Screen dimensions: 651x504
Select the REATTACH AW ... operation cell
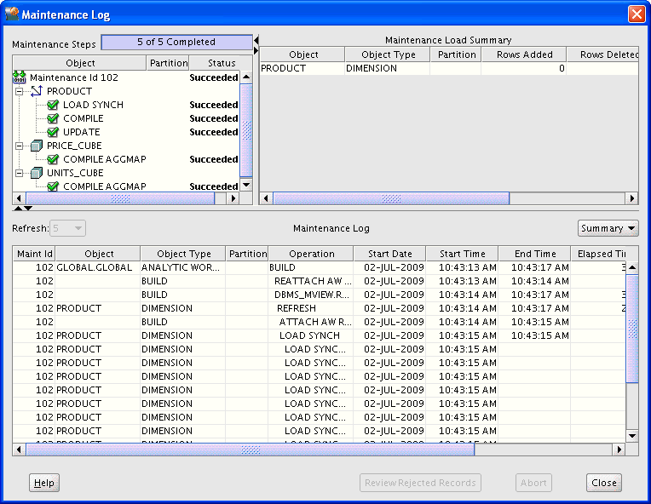point(311,281)
